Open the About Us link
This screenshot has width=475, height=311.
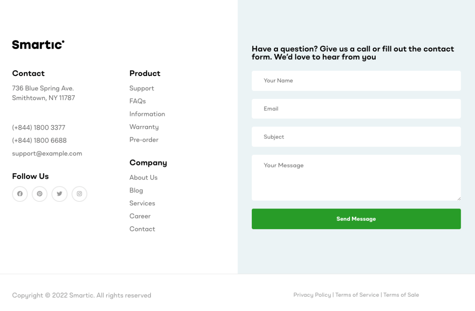143,178
